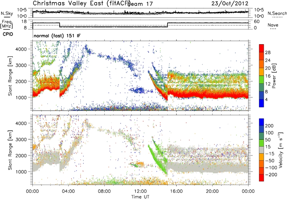Click the '04:00' time axis tick label
Viewport: 287px width, 199px height.
[69, 191]
